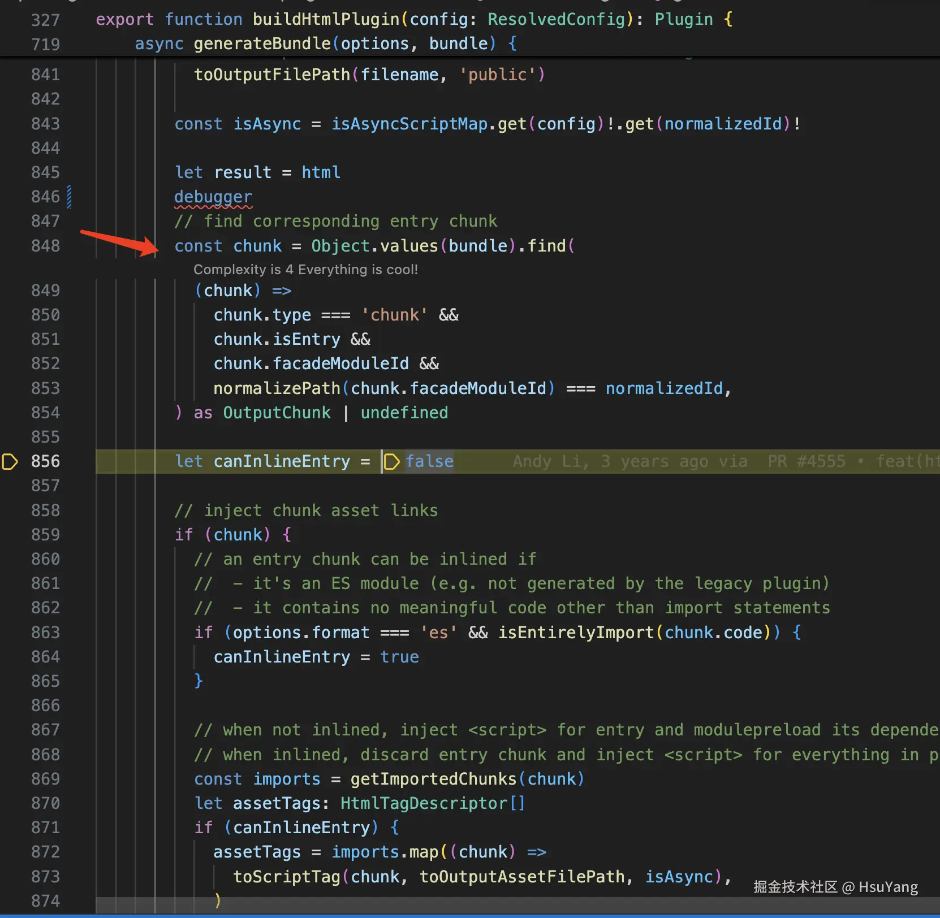
Task: Place cursor on the 'debugger' statement
Action: point(213,197)
